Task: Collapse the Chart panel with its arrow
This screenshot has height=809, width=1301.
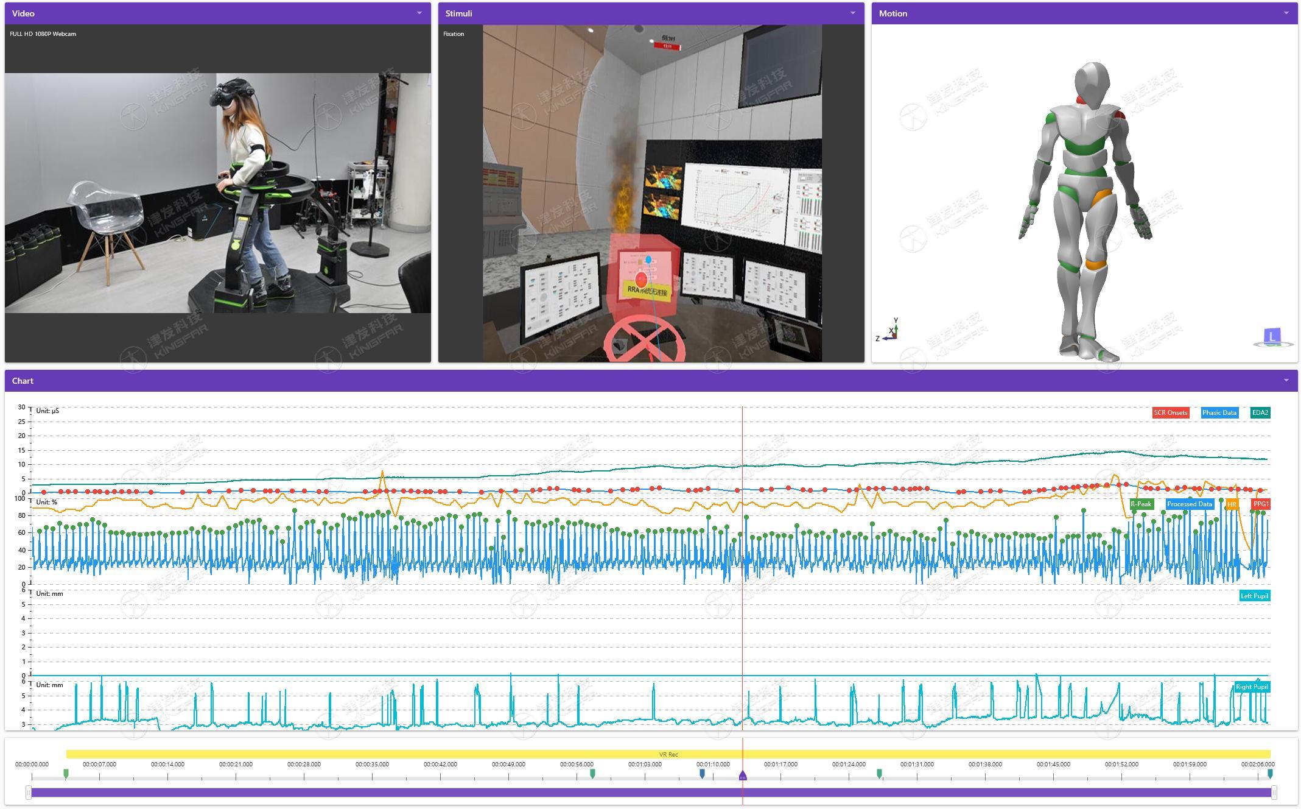Action: coord(1286,380)
